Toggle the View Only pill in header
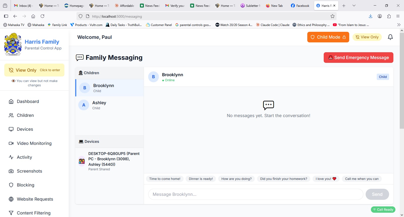The image size is (404, 217). tap(367, 37)
